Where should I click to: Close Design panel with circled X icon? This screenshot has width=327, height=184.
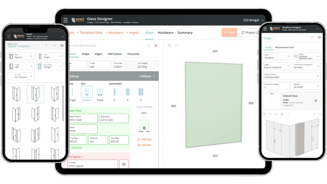click(319, 37)
